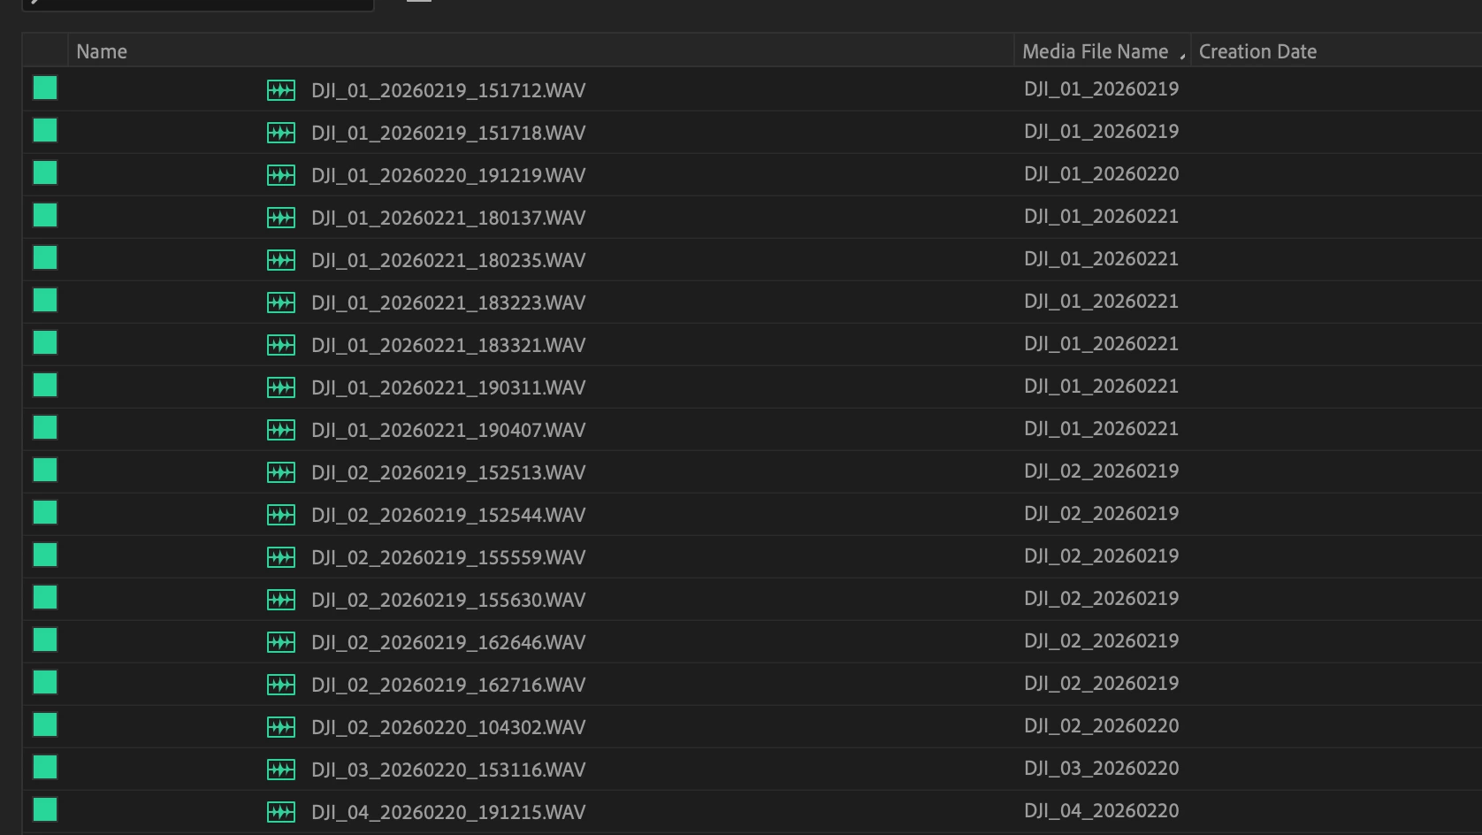Select clip DJI_02_20260219_152513.WAV

tap(448, 472)
